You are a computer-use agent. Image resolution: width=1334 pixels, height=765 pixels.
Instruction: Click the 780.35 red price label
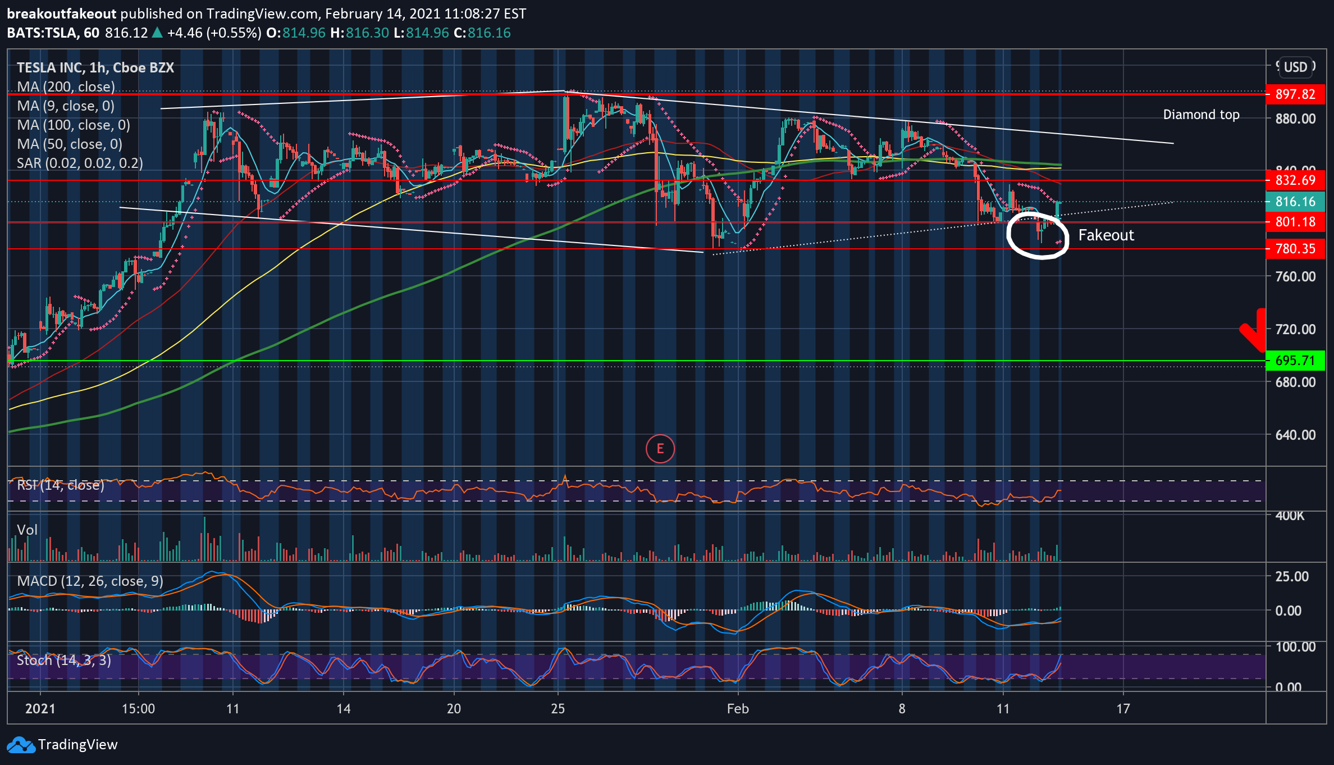coord(1295,249)
